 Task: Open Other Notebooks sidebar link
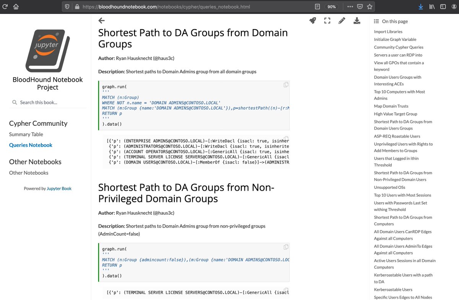click(29, 173)
